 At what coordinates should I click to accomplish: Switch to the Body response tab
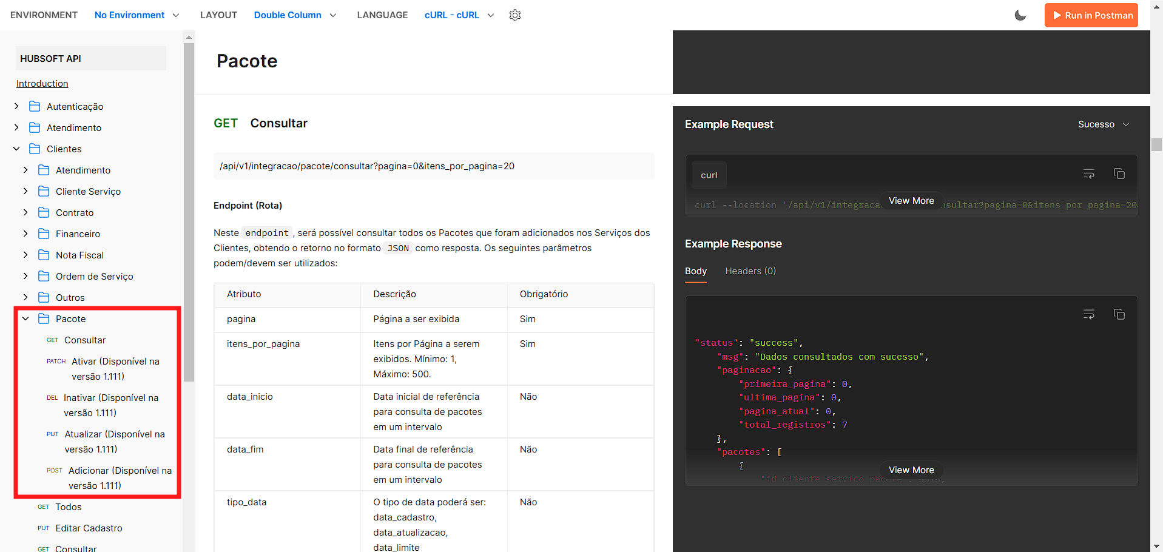696,271
